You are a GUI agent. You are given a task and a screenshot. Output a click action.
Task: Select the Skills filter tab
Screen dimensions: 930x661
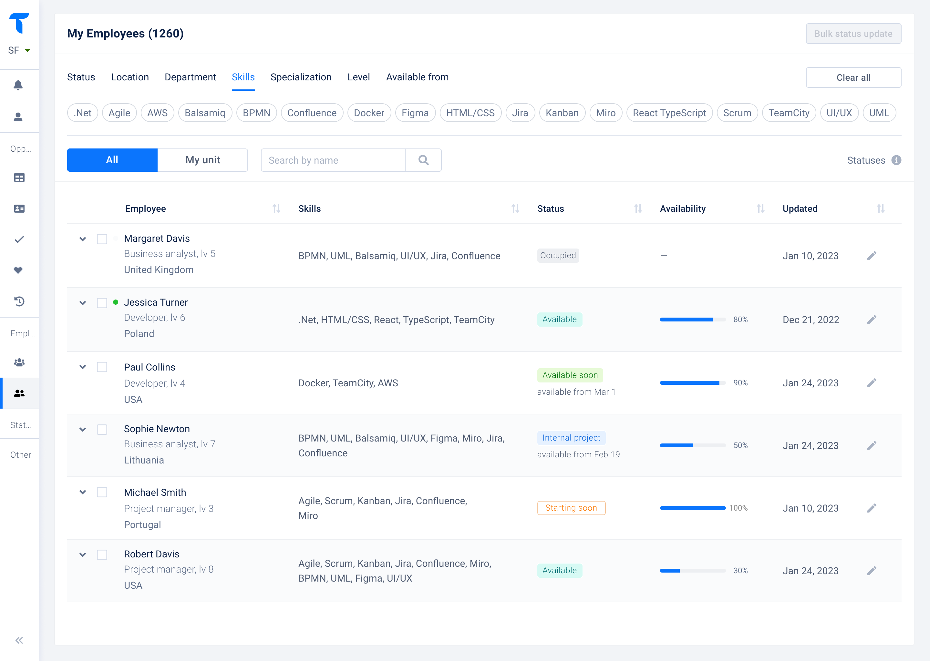pyautogui.click(x=243, y=77)
